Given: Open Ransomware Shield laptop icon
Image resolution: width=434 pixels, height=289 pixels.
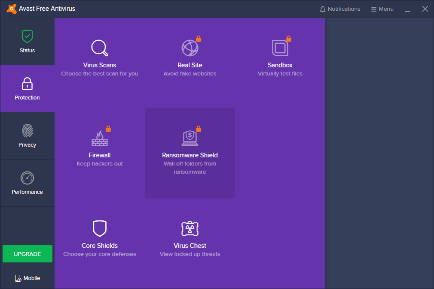Looking at the screenshot, I should 190,138.
